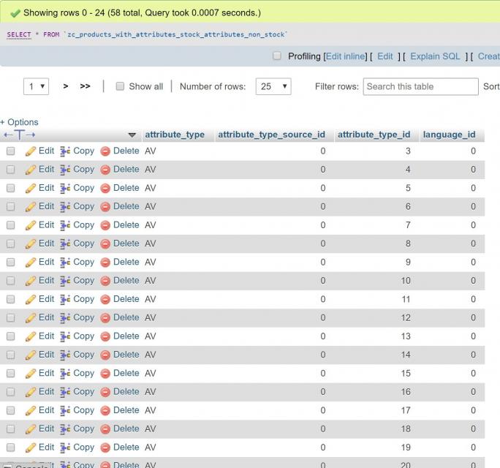This screenshot has height=468, width=500.
Task: Click the red Delete icon for attribute_type_id 3
Action: 105,151
